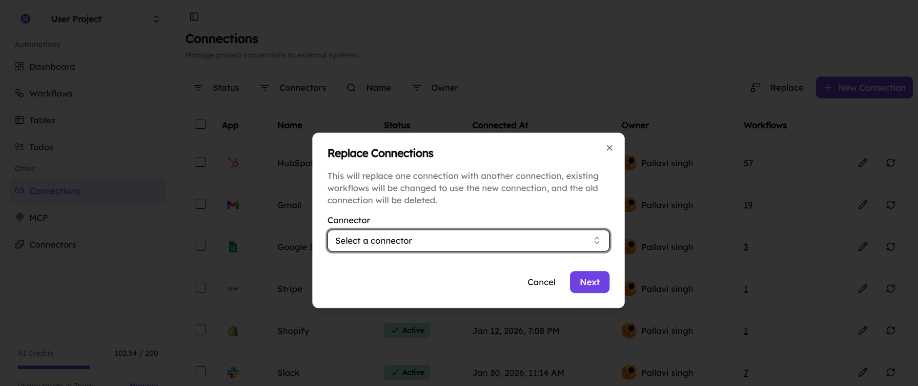918x386 pixels.
Task: Click the edit pencil for Stripe row
Action: (x=863, y=289)
